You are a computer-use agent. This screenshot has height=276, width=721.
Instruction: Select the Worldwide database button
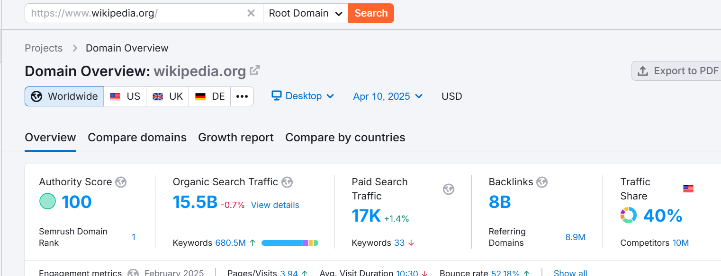[64, 96]
